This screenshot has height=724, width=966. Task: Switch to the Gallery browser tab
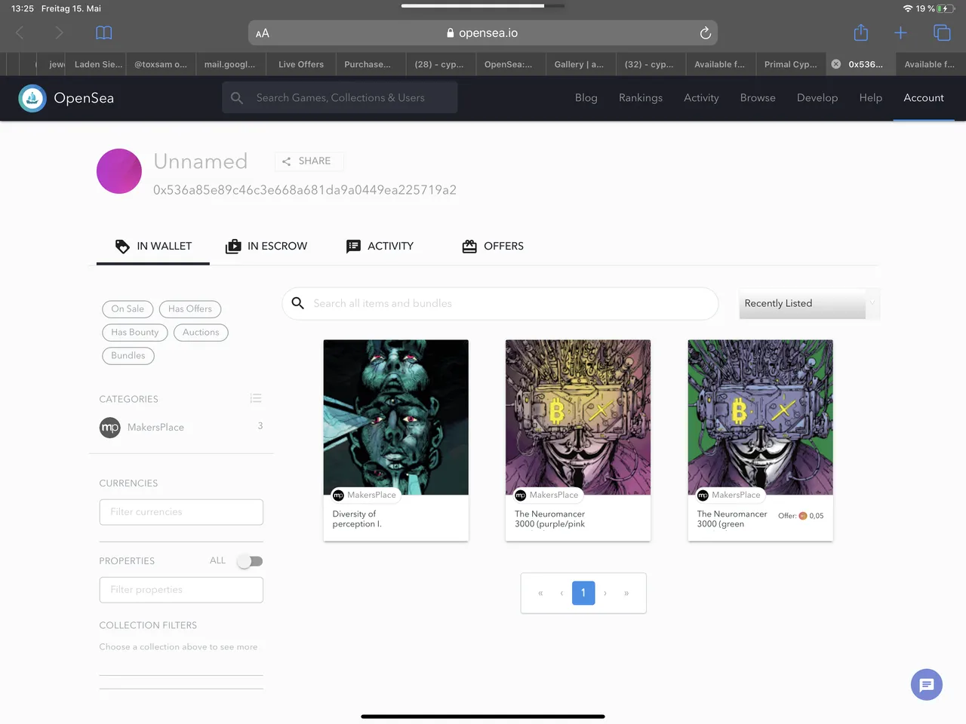coord(580,64)
